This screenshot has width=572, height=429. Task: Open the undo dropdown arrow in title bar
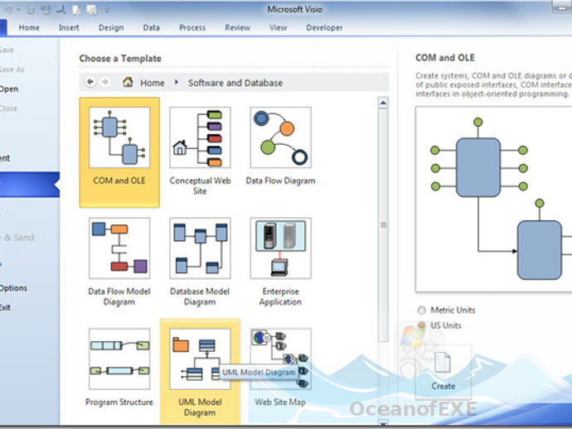(18, 10)
